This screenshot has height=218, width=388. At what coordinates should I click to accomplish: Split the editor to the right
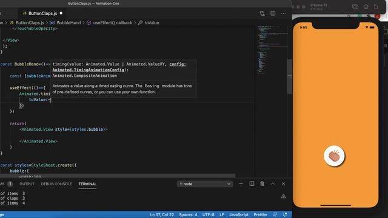[x=273, y=13]
